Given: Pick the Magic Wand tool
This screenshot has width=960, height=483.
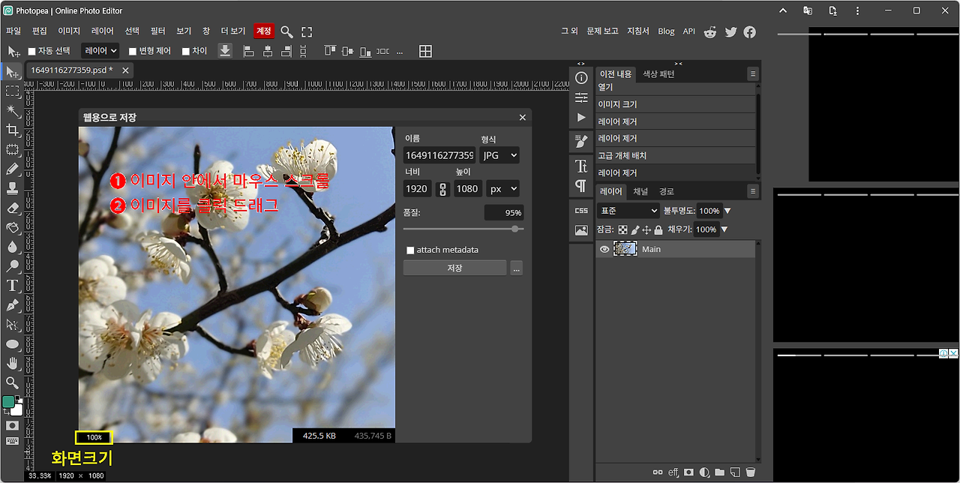Looking at the screenshot, I should tap(13, 110).
